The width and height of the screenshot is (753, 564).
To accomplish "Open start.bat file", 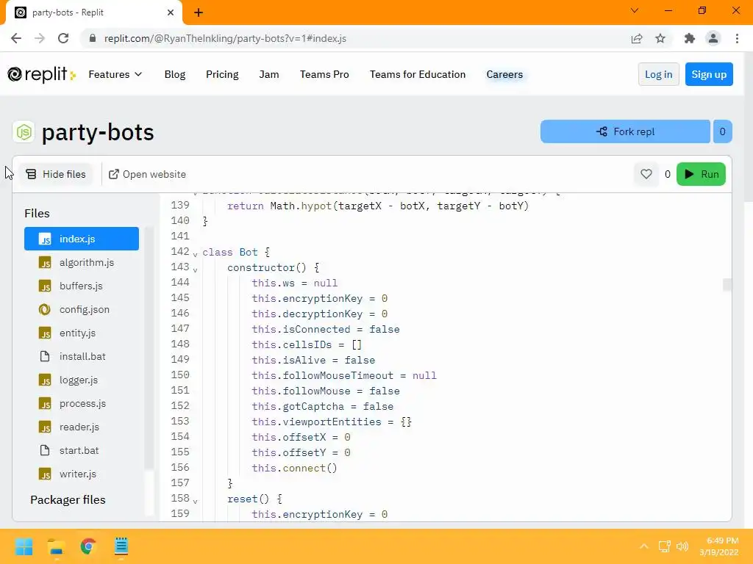I will click(x=81, y=450).
